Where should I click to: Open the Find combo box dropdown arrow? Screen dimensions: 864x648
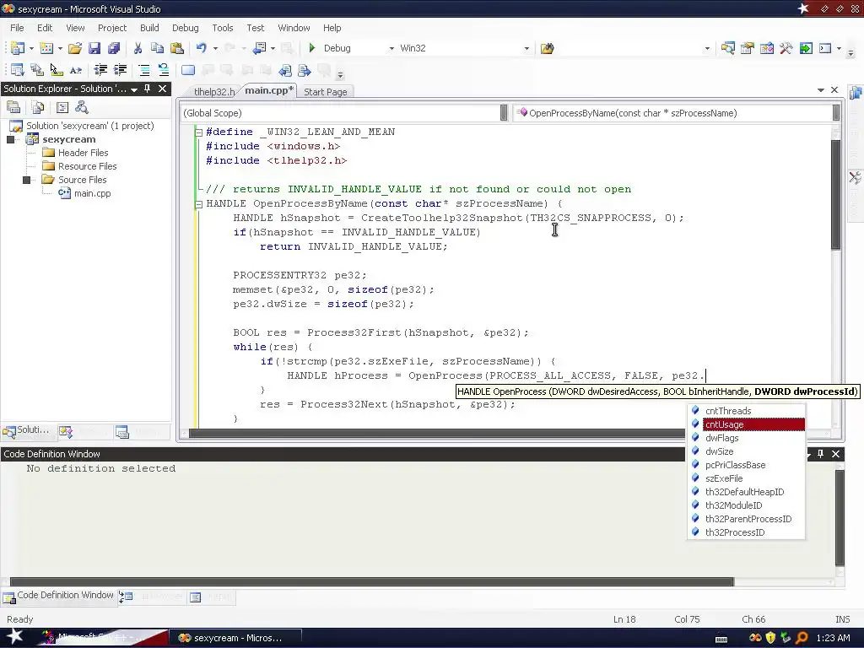point(707,48)
